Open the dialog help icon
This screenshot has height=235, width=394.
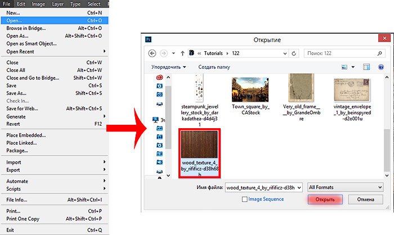[x=381, y=67]
